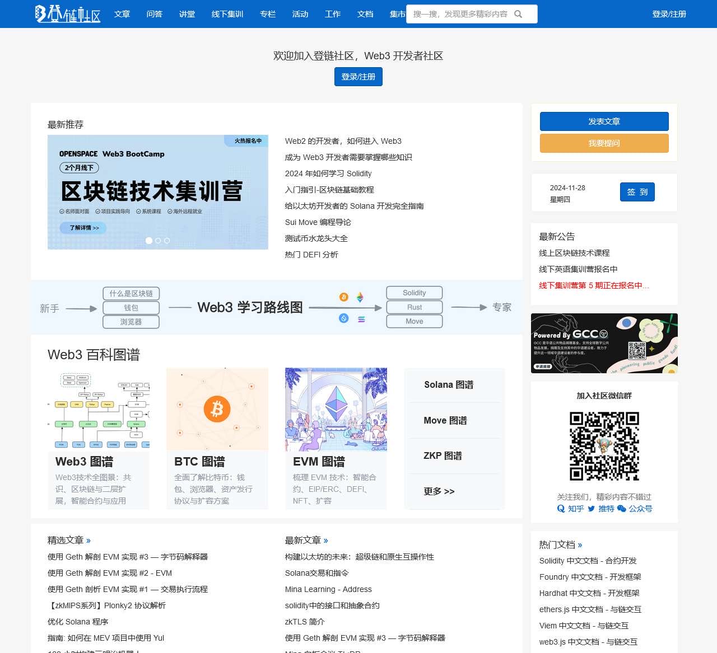717x653 pixels.
Task: Open '测试币水龙头大全' link
Action: (x=316, y=238)
